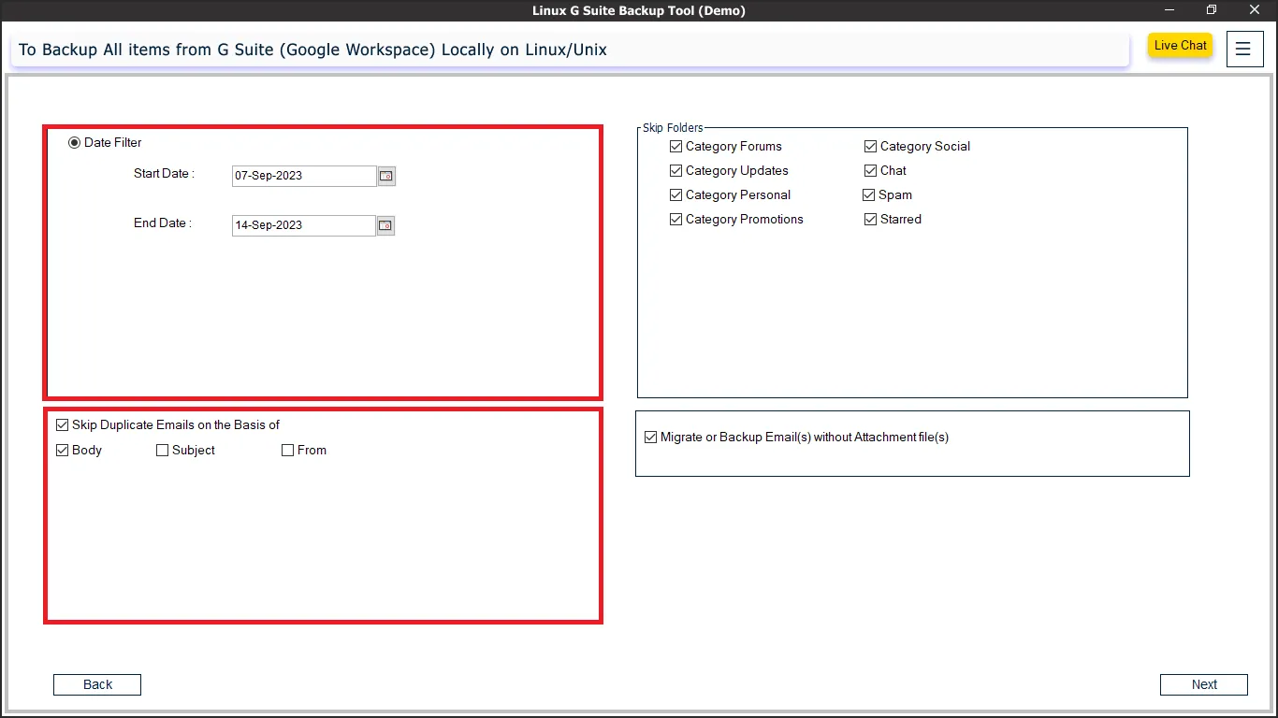Uncheck Skip Duplicate Emails option
The image size is (1278, 718).
click(63, 425)
